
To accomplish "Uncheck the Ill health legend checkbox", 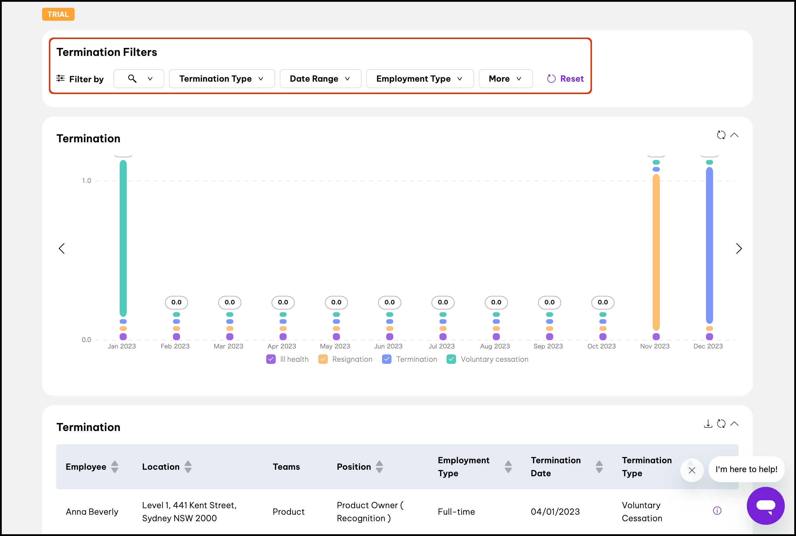I will coord(271,359).
